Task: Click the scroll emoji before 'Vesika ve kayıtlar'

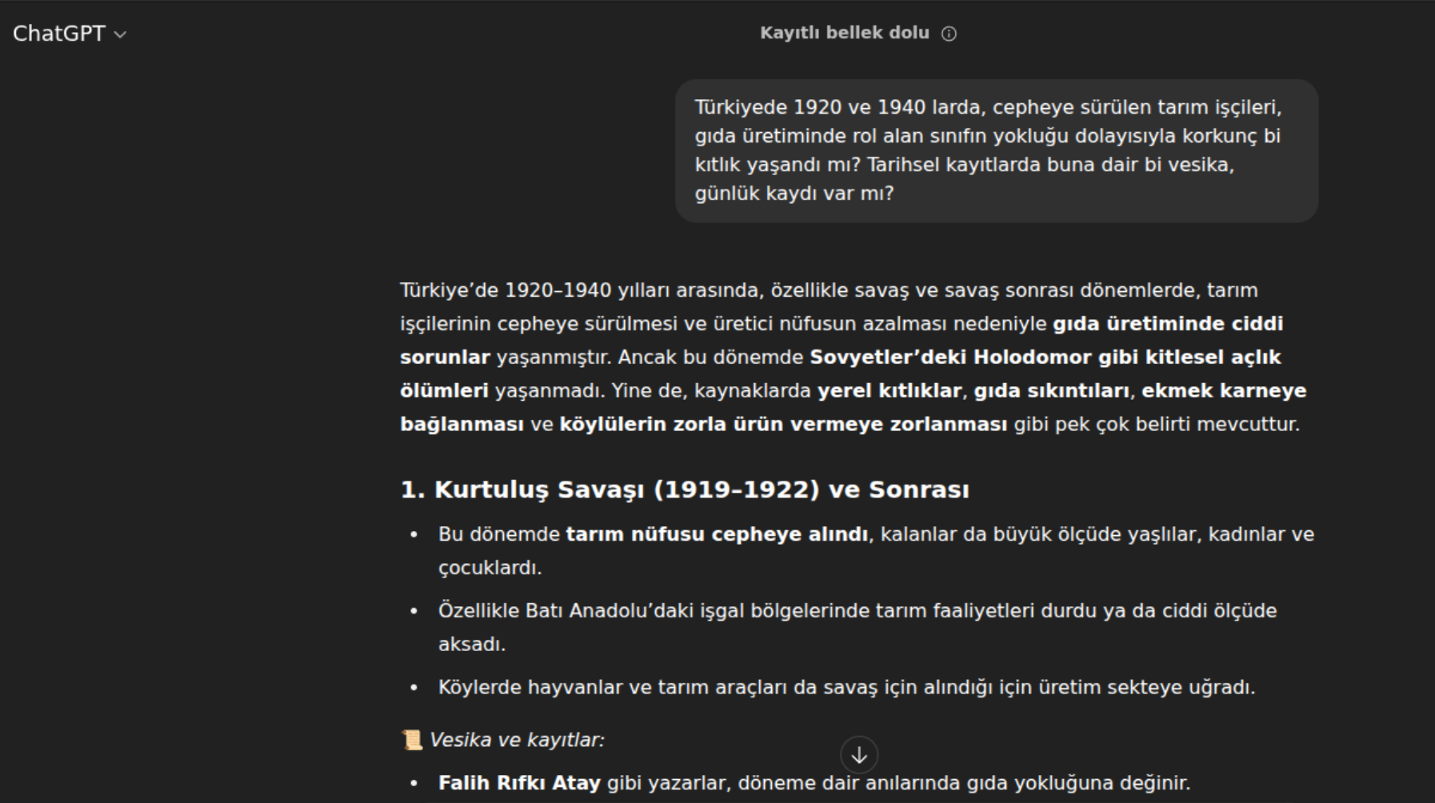Action: (411, 740)
